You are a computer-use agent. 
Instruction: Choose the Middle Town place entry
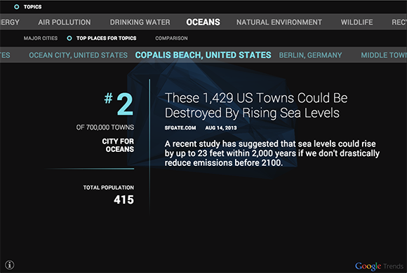click(x=384, y=55)
